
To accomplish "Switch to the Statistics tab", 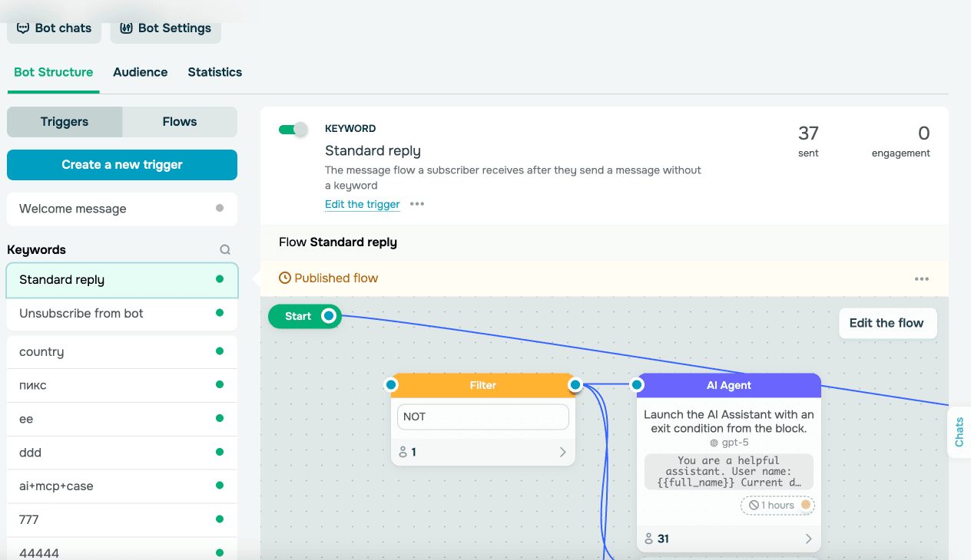I will click(215, 72).
